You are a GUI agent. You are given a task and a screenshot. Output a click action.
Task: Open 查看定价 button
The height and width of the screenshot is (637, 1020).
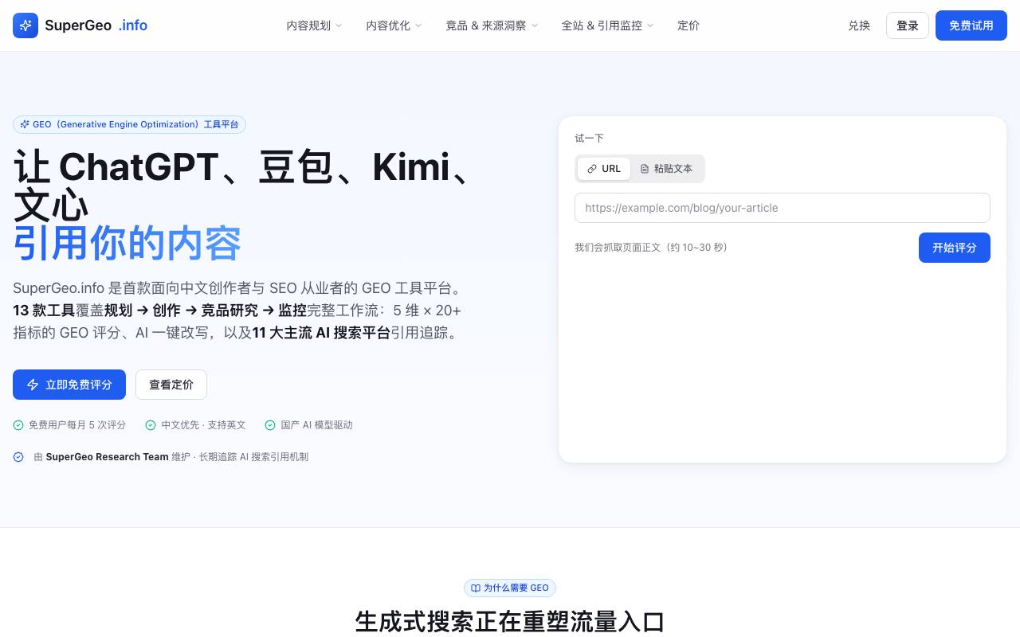(171, 385)
